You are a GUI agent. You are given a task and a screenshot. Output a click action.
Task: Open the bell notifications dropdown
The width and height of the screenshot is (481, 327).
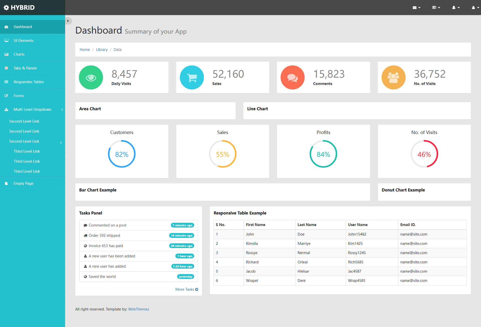[456, 8]
